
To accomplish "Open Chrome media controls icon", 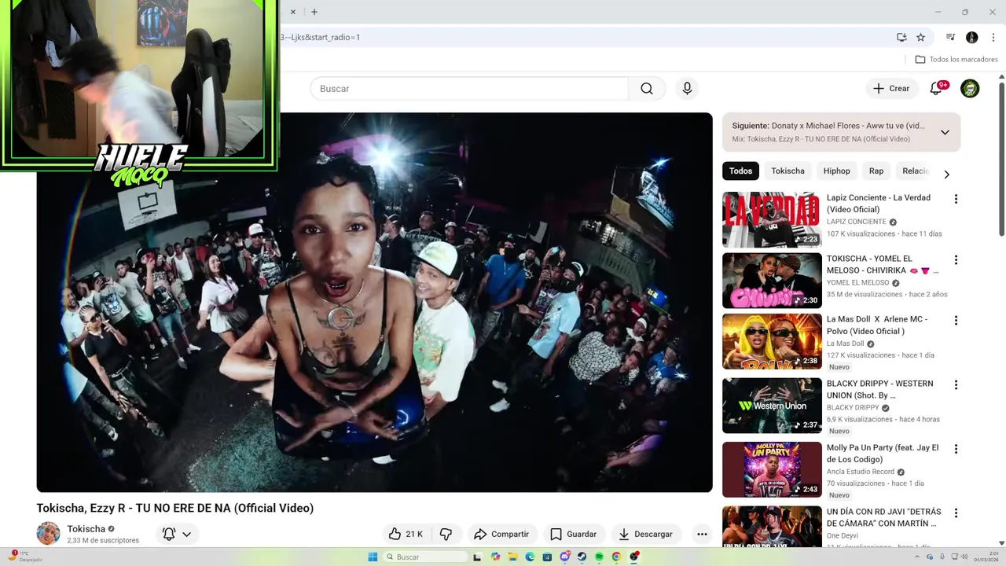I will coord(950,37).
